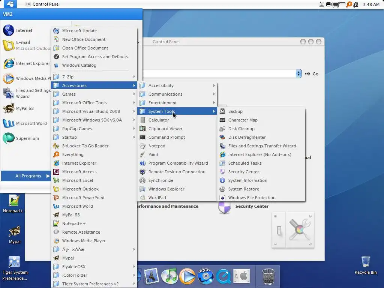Image resolution: width=384 pixels, height=288 pixels.
Task: Expand the Accessibility submenu
Action: [x=177, y=85]
